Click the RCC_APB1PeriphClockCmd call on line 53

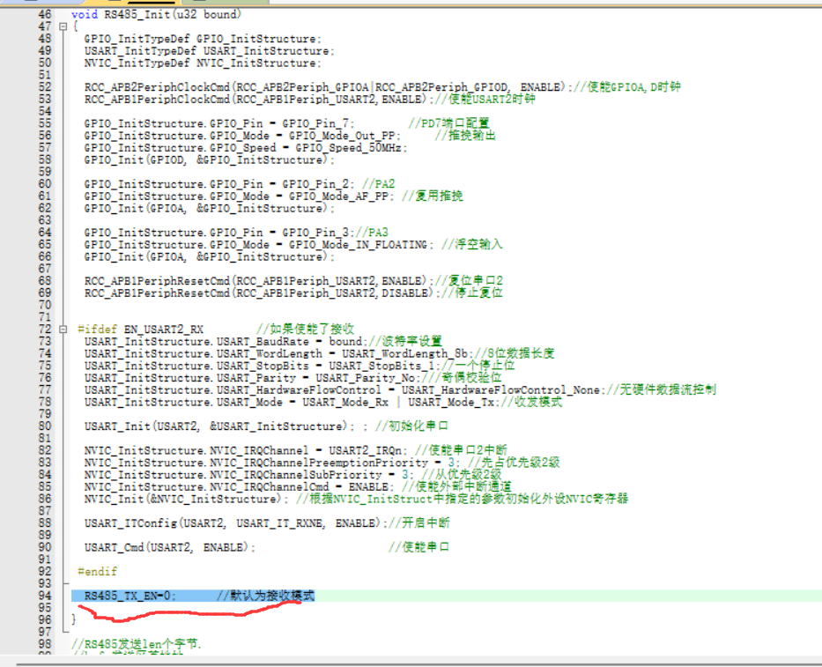tap(260, 99)
